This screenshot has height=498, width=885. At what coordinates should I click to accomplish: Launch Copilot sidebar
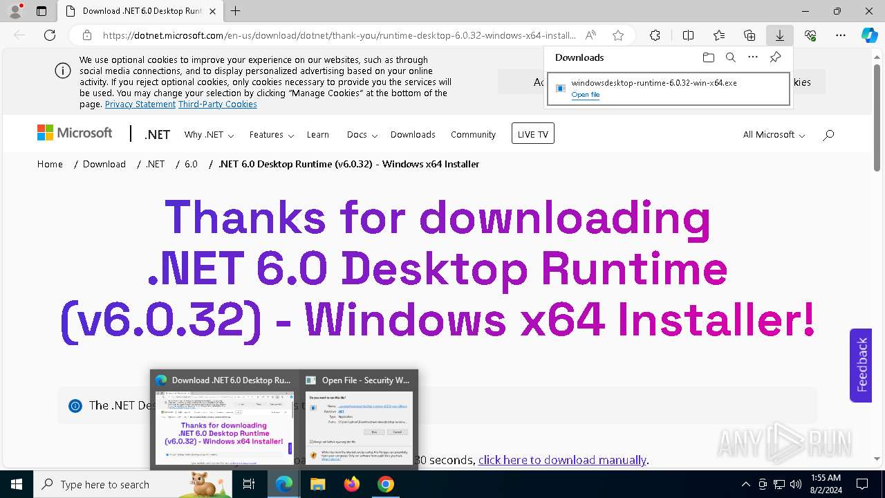point(869,35)
